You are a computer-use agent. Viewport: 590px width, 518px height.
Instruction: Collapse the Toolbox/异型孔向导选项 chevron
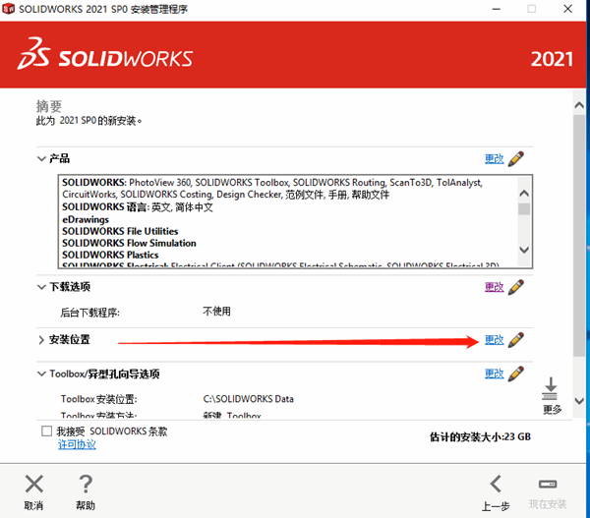pos(41,374)
